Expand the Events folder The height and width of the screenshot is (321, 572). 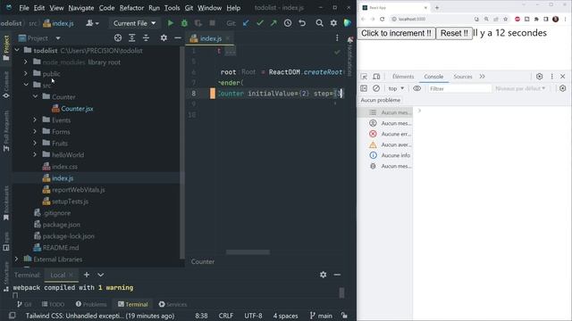coord(35,119)
